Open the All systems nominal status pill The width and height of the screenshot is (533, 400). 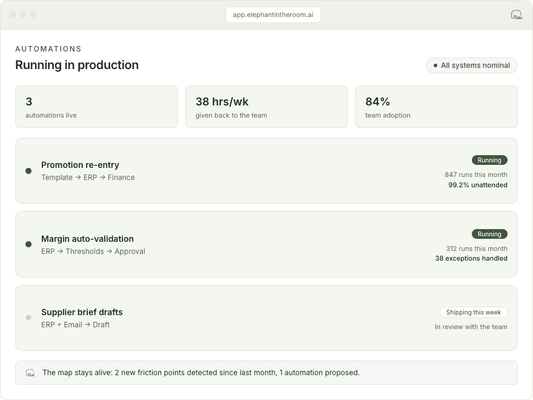tap(471, 65)
